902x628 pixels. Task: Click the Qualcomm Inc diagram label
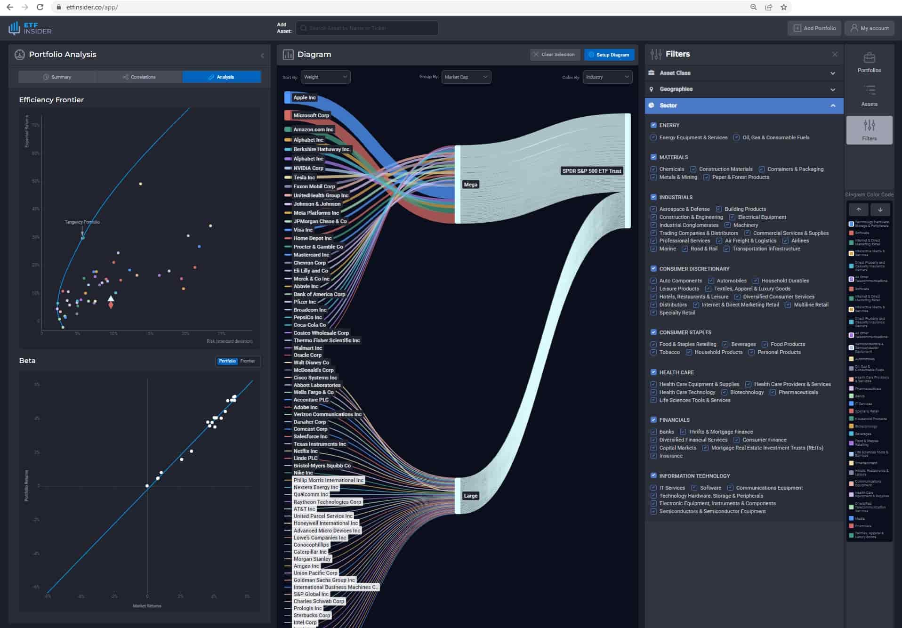(311, 494)
